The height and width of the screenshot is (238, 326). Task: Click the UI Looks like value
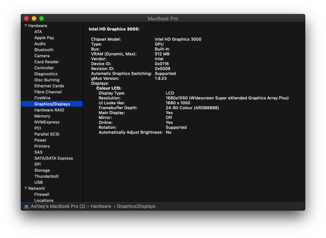click(x=178, y=103)
